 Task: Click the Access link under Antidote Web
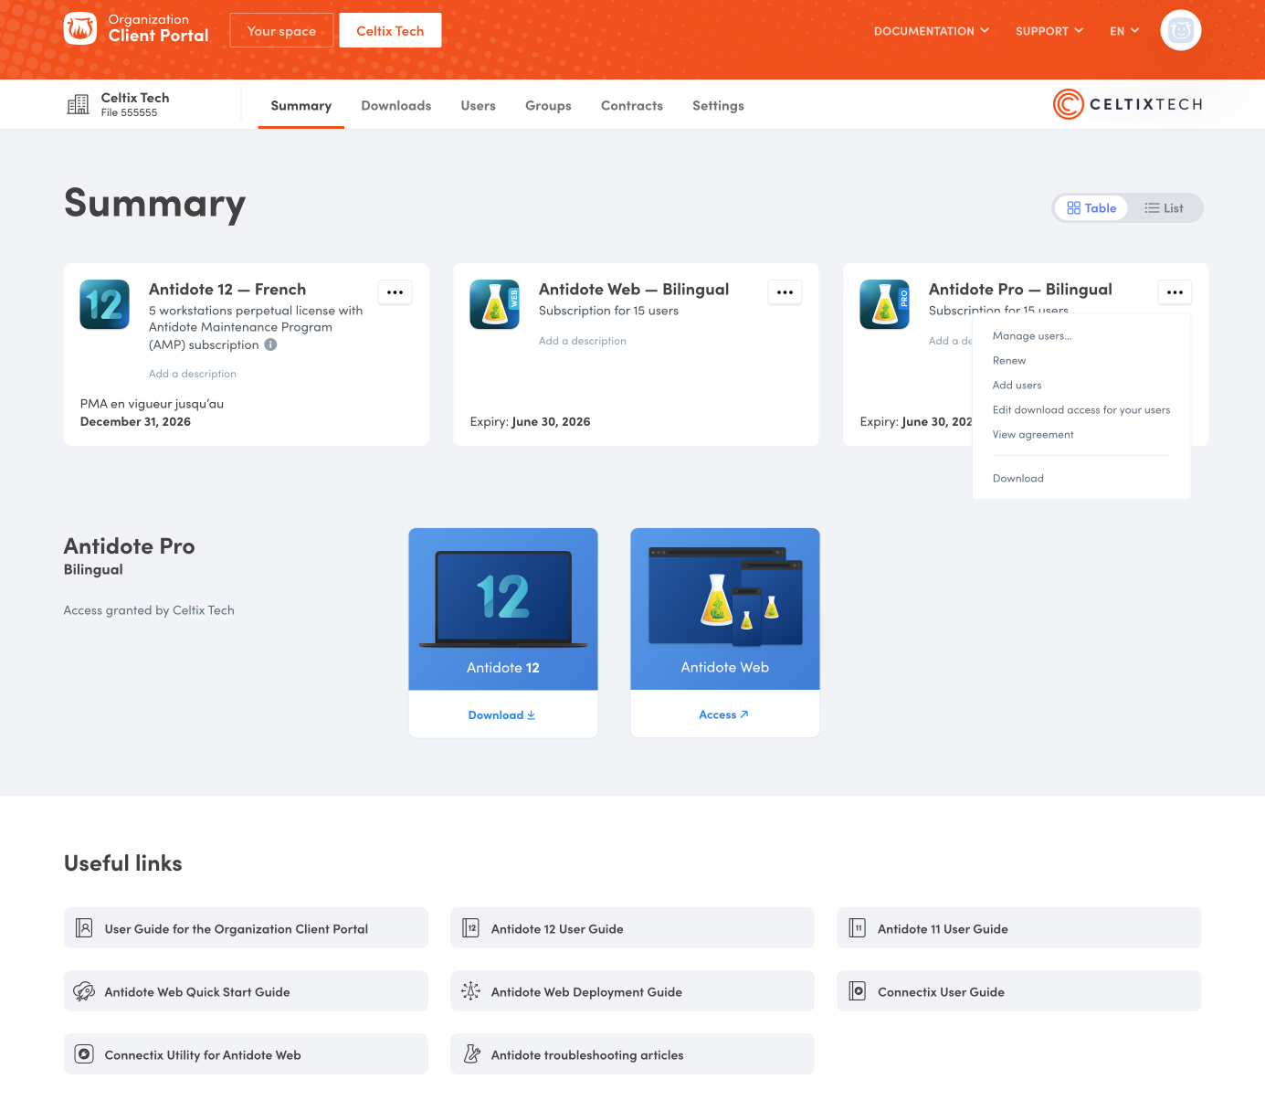click(723, 715)
